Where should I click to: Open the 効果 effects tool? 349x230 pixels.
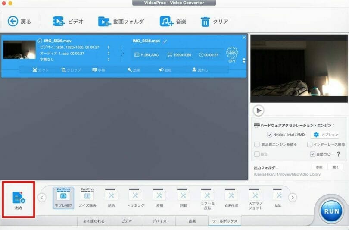click(x=134, y=70)
